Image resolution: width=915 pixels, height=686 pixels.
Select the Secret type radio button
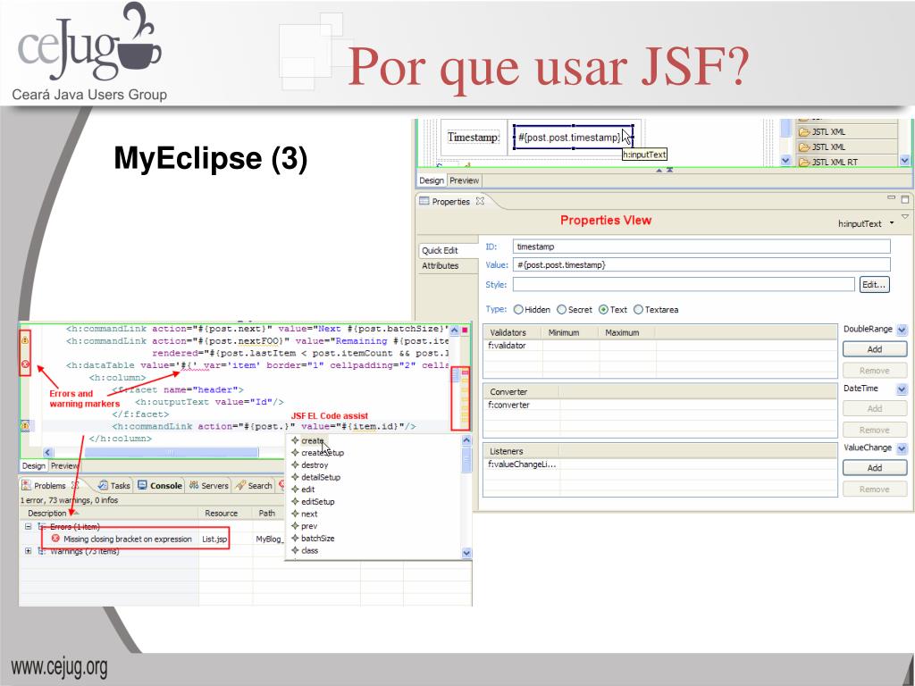click(x=561, y=310)
